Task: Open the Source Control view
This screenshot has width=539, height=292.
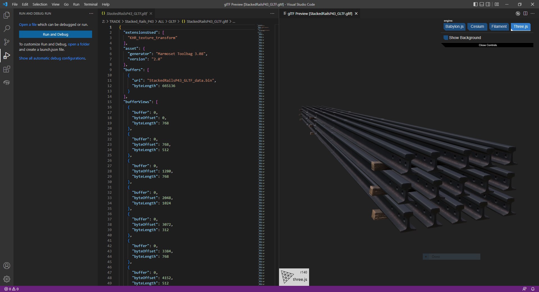Action: [7, 42]
